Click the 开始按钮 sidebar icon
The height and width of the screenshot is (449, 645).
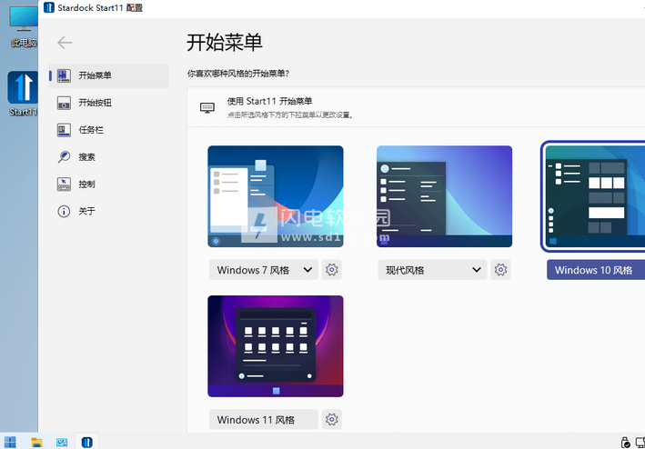(64, 103)
